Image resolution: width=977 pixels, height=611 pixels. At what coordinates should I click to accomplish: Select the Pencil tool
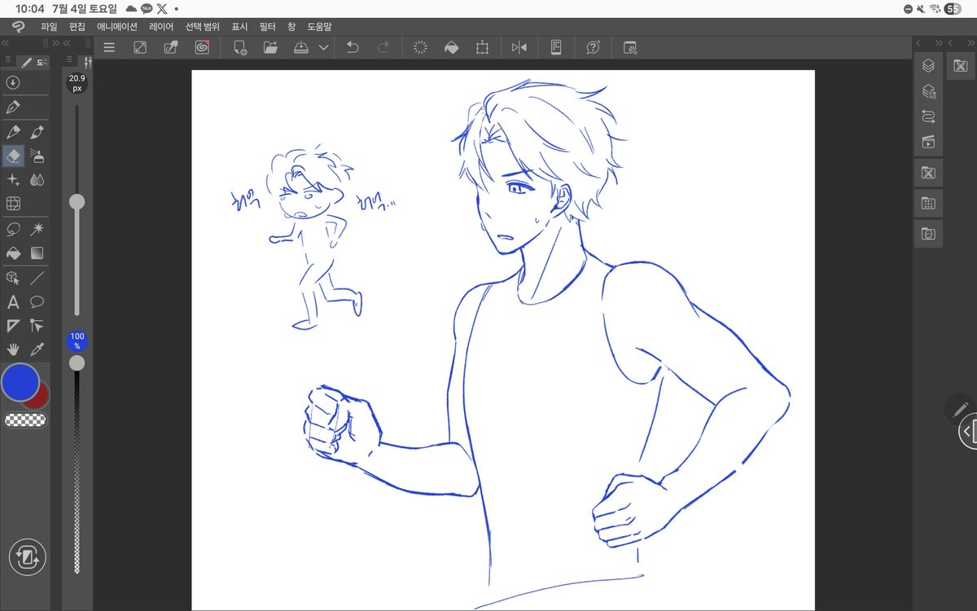(x=13, y=132)
